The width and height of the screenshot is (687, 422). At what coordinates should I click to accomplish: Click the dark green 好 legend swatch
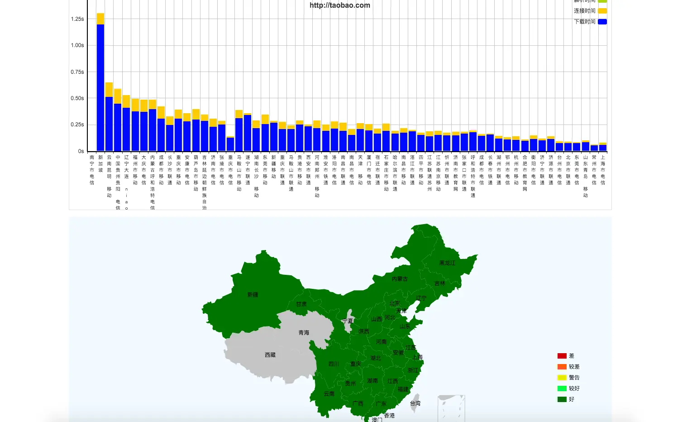562,399
